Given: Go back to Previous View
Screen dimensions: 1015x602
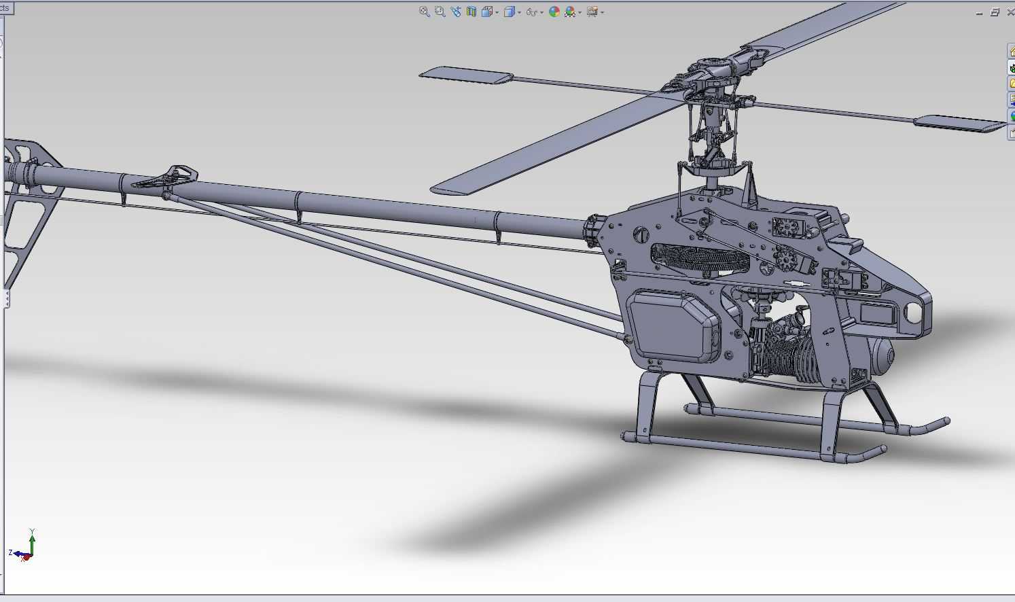Looking at the screenshot, I should (455, 12).
